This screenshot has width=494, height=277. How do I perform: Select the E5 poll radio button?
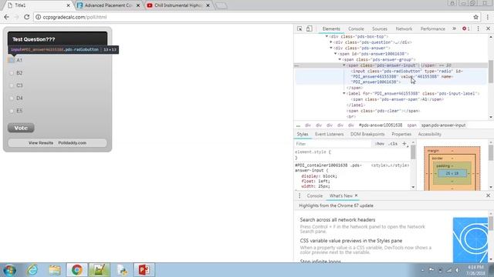(x=12, y=111)
